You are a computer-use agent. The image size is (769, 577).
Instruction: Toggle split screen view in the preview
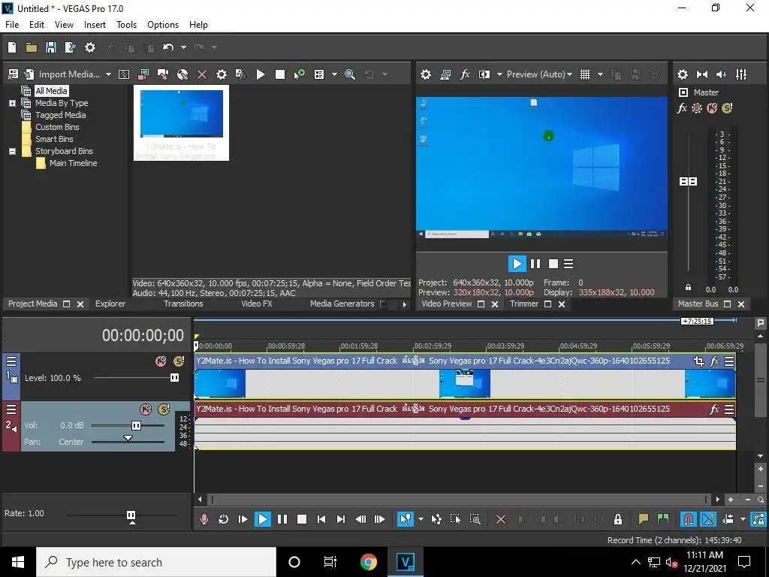point(484,74)
